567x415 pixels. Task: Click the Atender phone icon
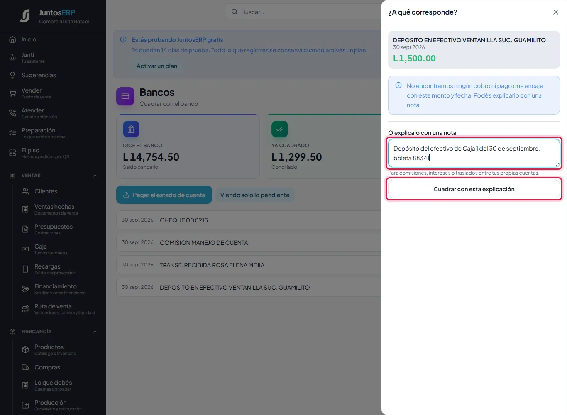[x=12, y=113]
